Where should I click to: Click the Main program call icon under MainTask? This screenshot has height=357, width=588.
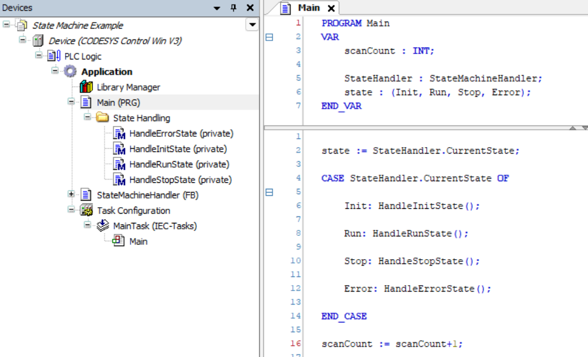pyautogui.click(x=118, y=240)
